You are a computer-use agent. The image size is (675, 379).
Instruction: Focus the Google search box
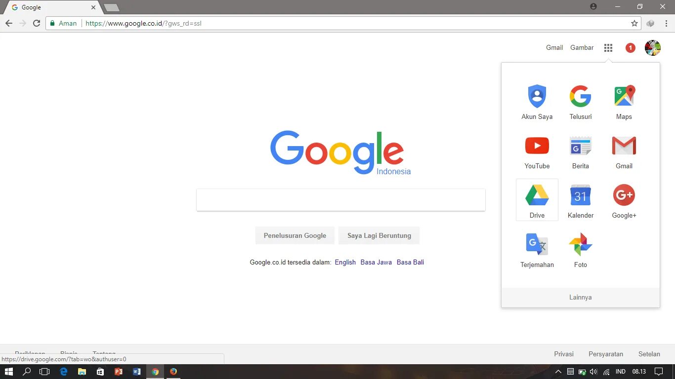pos(341,200)
